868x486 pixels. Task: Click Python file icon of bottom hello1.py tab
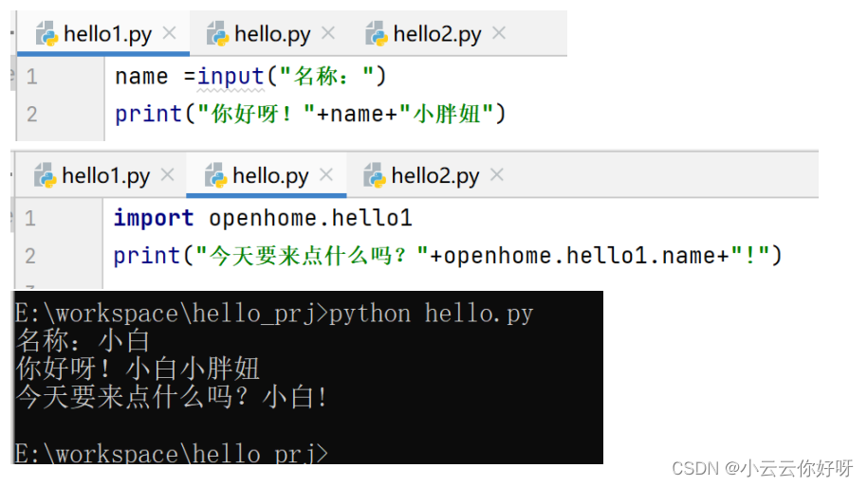click(45, 176)
